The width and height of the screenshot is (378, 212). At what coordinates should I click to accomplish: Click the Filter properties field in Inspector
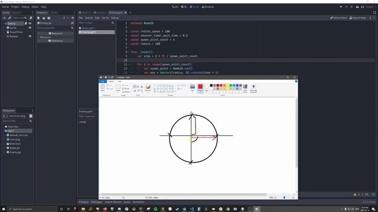pos(55,28)
